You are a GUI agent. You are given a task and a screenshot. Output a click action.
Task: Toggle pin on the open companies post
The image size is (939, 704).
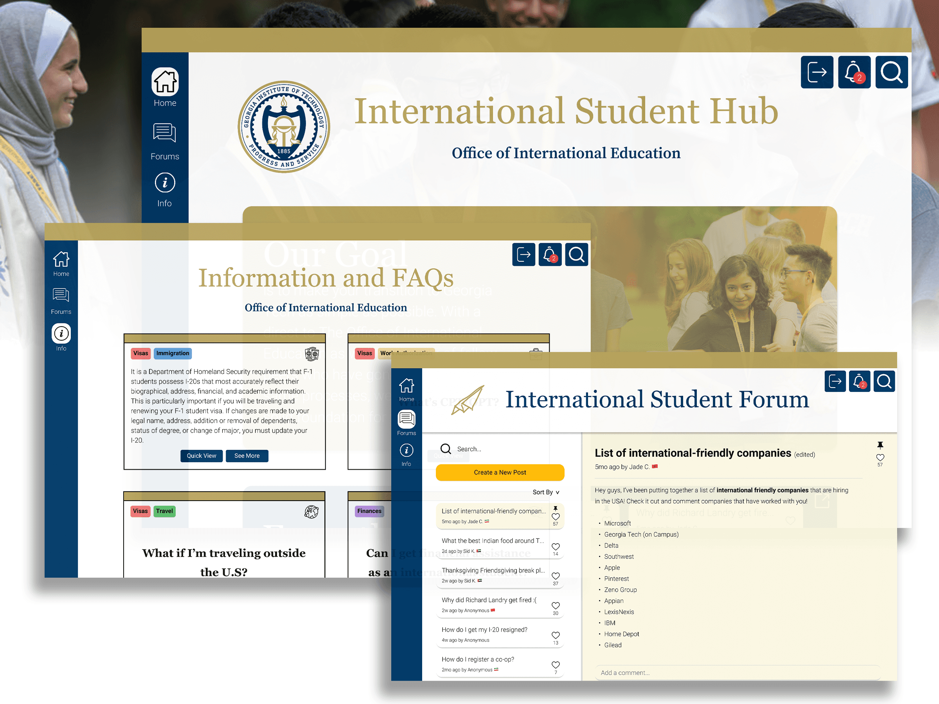click(x=880, y=445)
